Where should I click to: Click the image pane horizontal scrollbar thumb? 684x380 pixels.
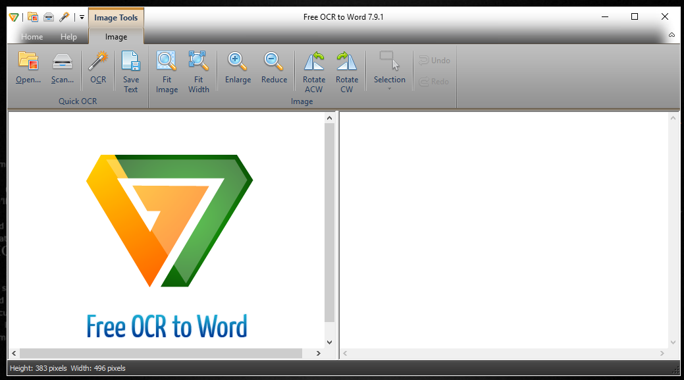161,354
